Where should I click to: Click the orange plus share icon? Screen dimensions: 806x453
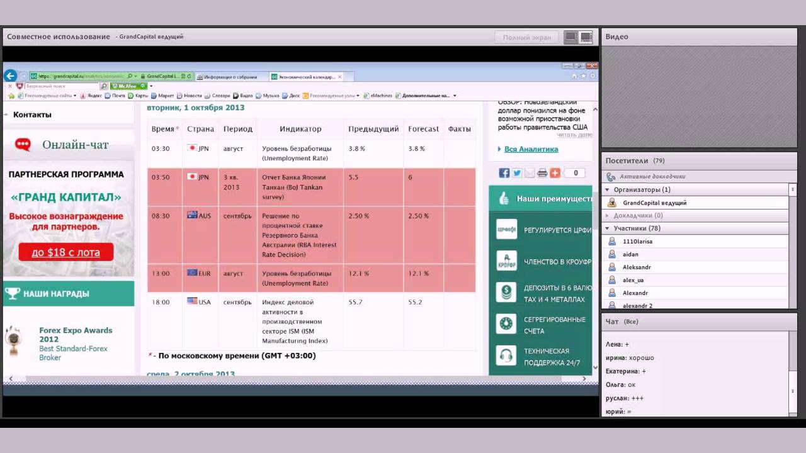pos(555,173)
